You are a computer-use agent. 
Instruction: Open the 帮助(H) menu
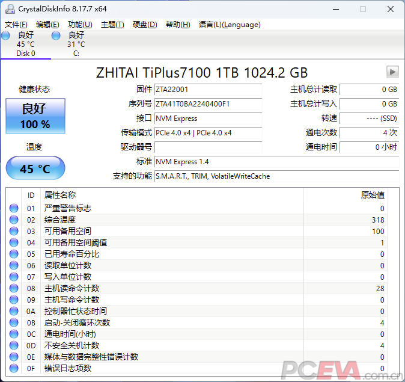tap(178, 25)
